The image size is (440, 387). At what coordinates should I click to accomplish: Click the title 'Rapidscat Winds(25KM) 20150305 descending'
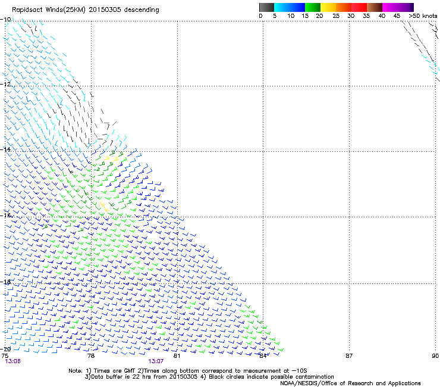click(85, 10)
